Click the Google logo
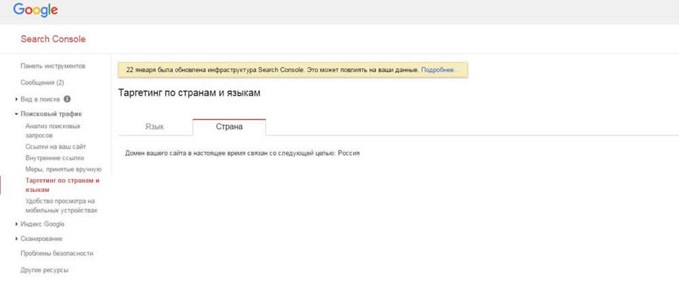Image resolution: width=679 pixels, height=308 pixels. [x=35, y=10]
